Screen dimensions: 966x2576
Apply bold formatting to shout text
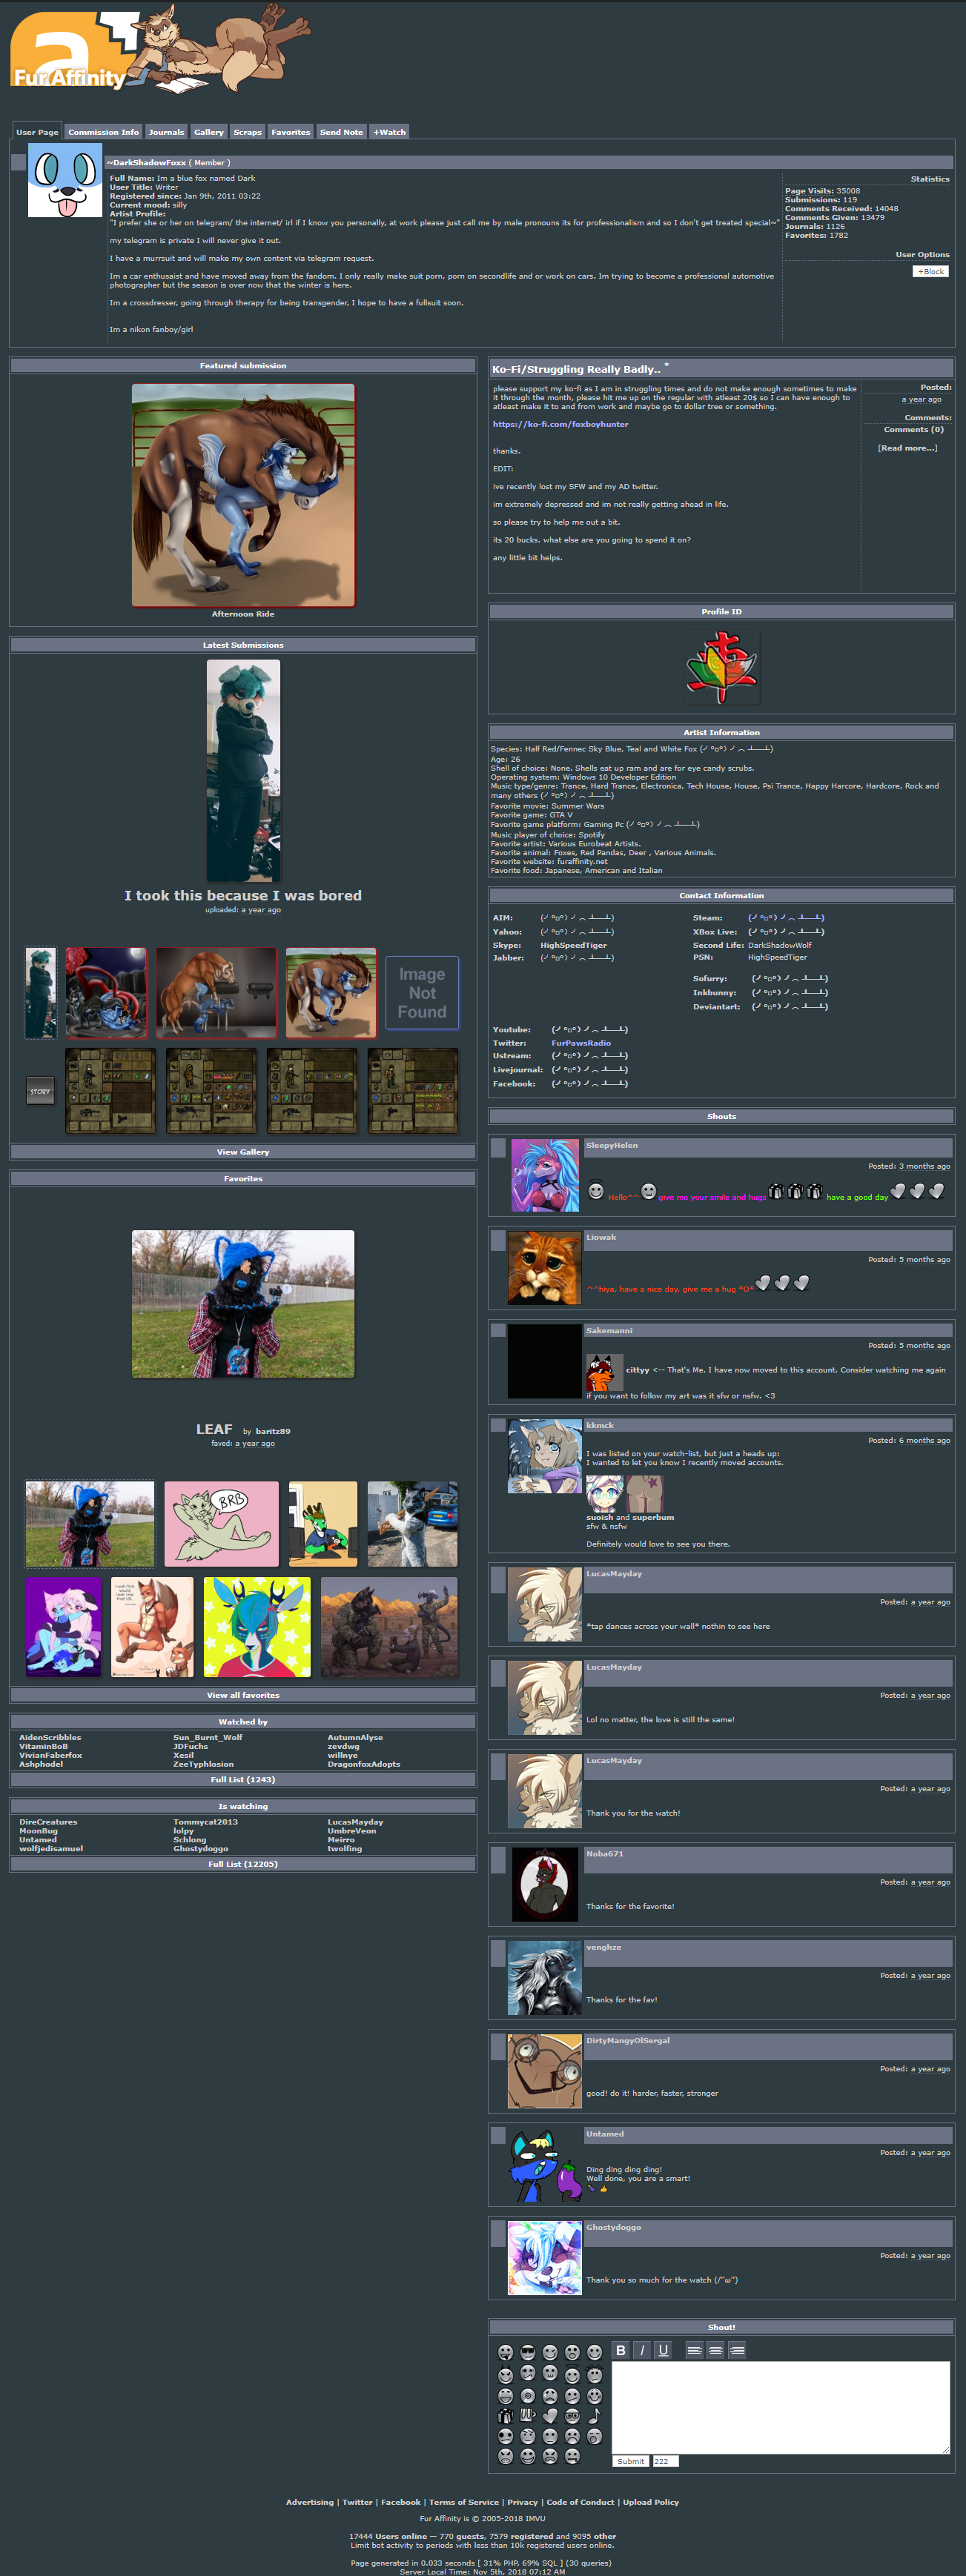[621, 2350]
